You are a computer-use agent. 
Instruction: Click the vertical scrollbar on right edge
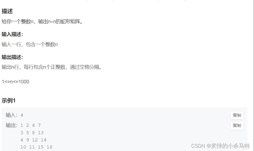pos(253,76)
